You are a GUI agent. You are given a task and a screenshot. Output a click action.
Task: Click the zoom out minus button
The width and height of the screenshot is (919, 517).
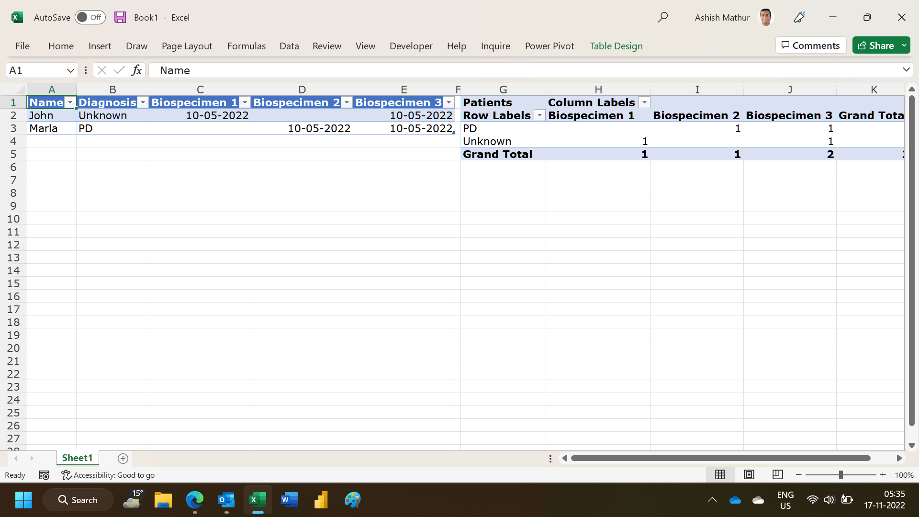click(798, 475)
